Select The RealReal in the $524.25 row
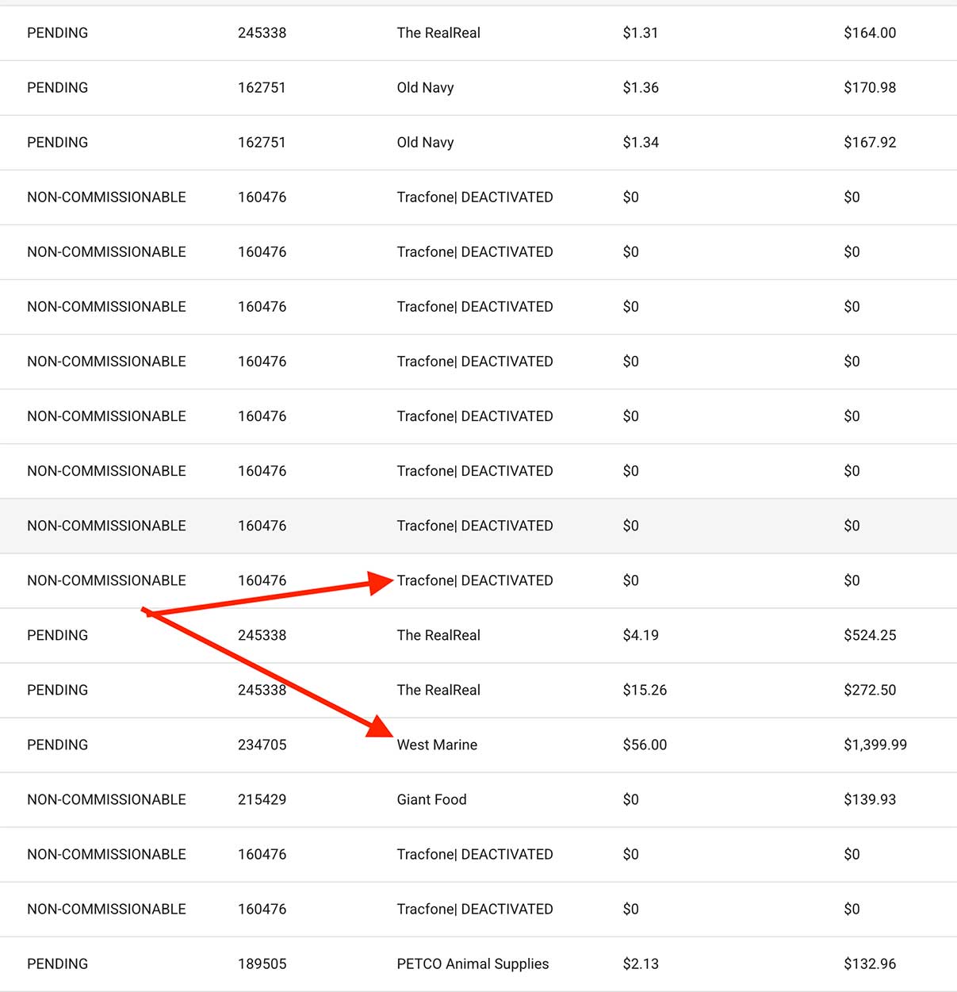 [438, 635]
